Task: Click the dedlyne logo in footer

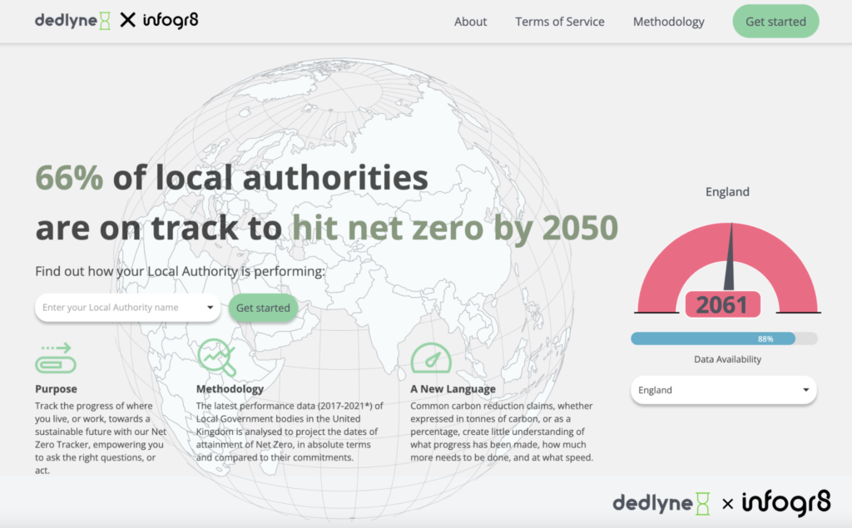Action: click(x=661, y=502)
